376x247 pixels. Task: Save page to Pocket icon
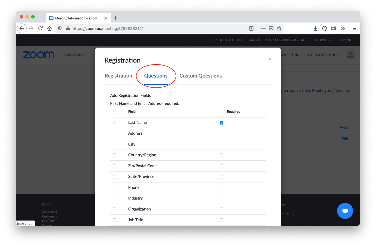[271, 28]
